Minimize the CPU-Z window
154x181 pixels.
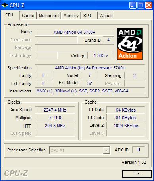point(133,5)
